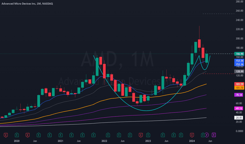Click the 0.0000 price axis value
This screenshot has width=245, height=144.
click(239, 131)
